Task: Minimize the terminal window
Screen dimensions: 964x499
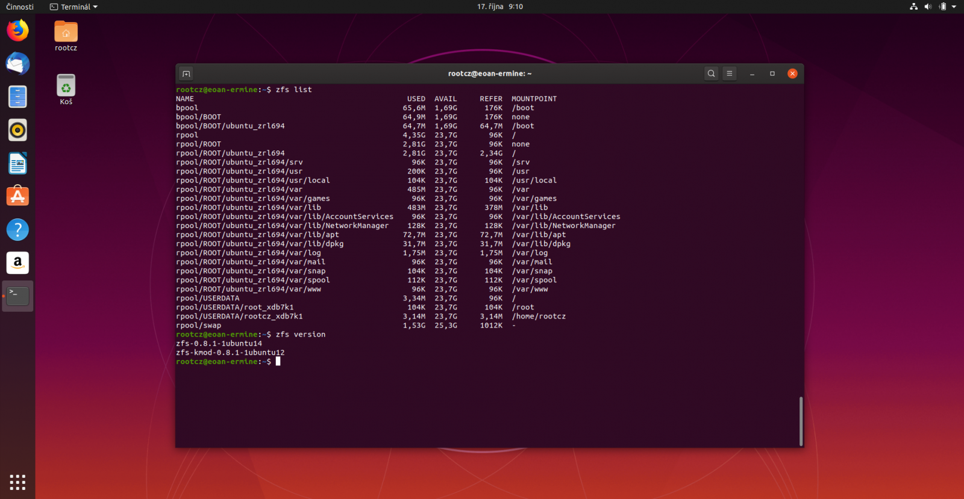Action: coord(752,73)
